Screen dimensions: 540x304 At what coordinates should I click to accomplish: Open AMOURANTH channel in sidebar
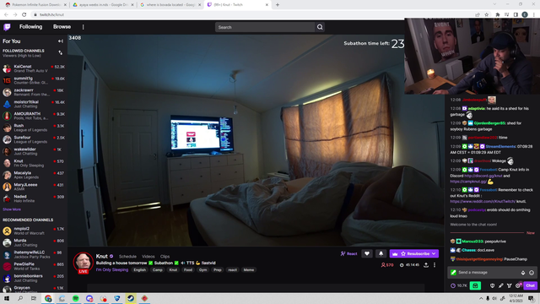coord(34,116)
